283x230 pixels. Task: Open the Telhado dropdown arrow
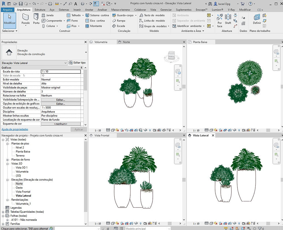click(x=83, y=15)
